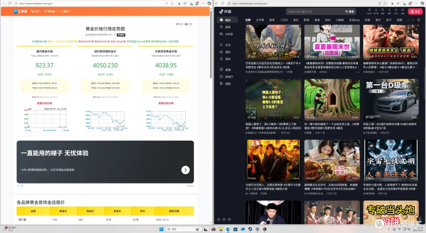Open Copilot in the Douyin browser window
The height and width of the screenshot is (233, 426).
pos(422,4)
